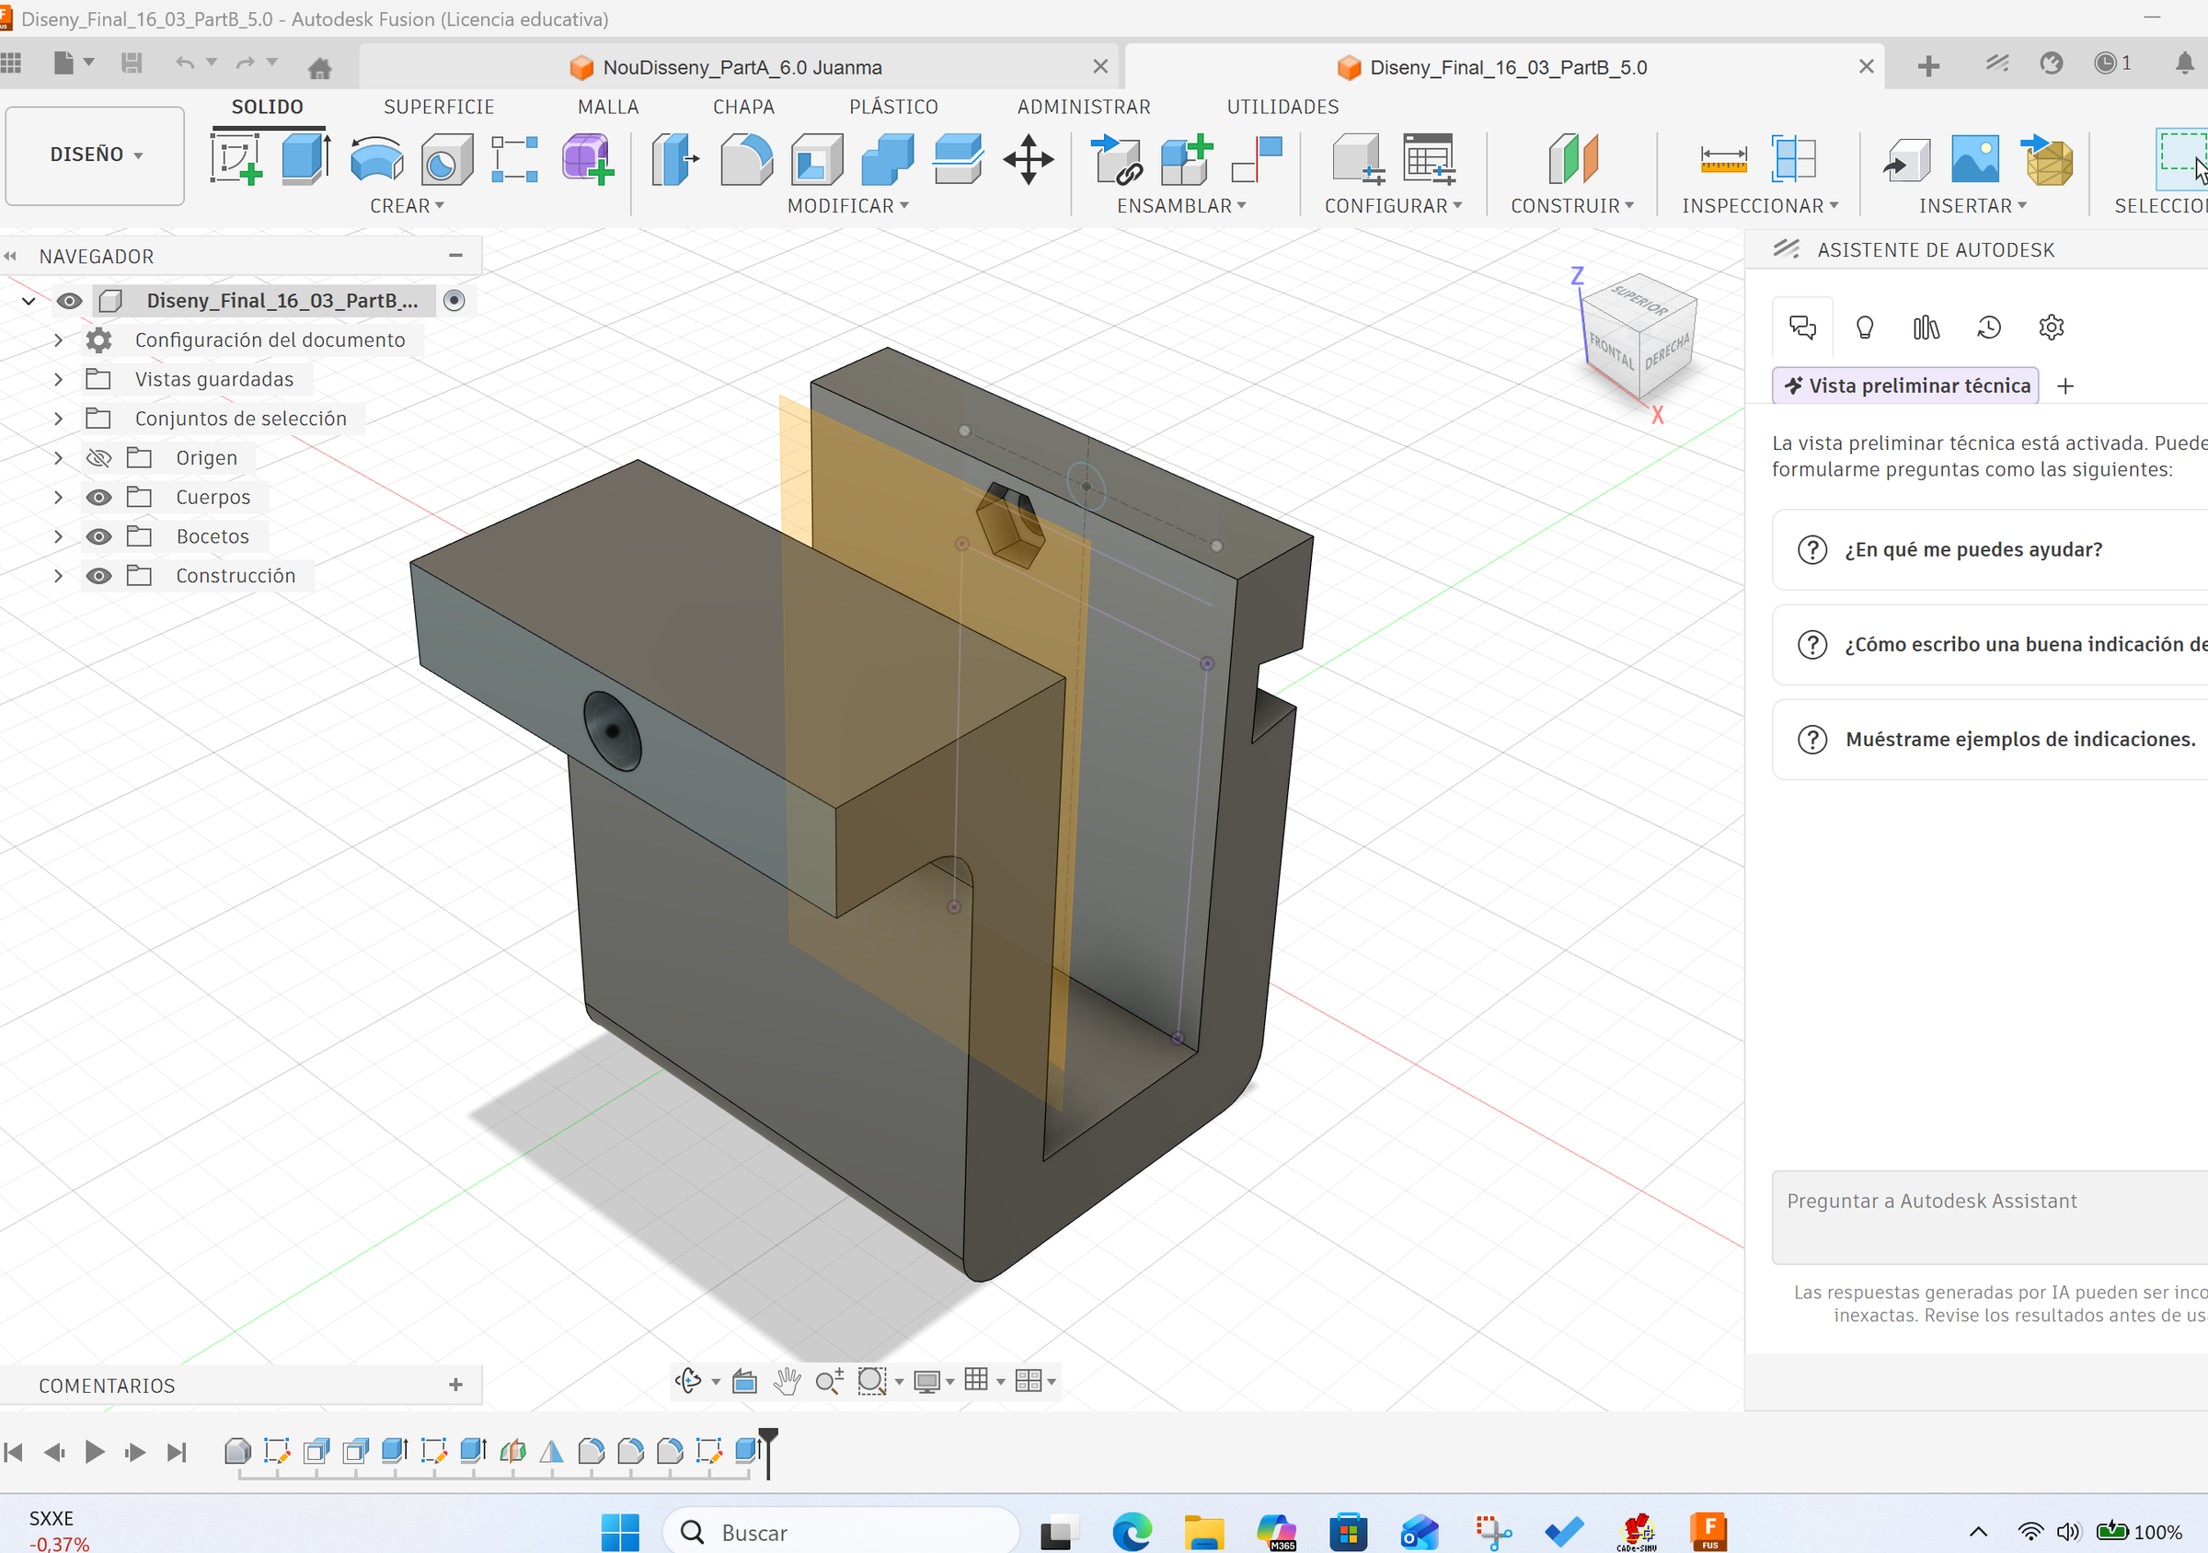Click 'Muéstrame ejemplos de indicaciones.' suggestion
The image size is (2208, 1553).
[1991, 739]
